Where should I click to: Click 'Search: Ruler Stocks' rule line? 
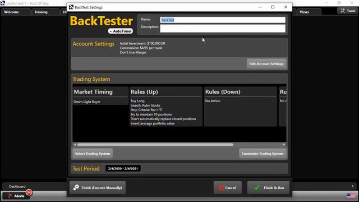[x=145, y=105]
